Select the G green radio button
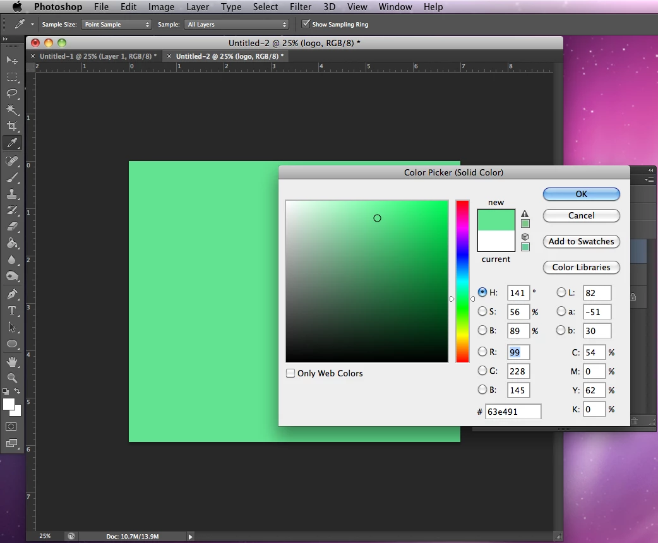This screenshot has height=543, width=658. [x=482, y=371]
